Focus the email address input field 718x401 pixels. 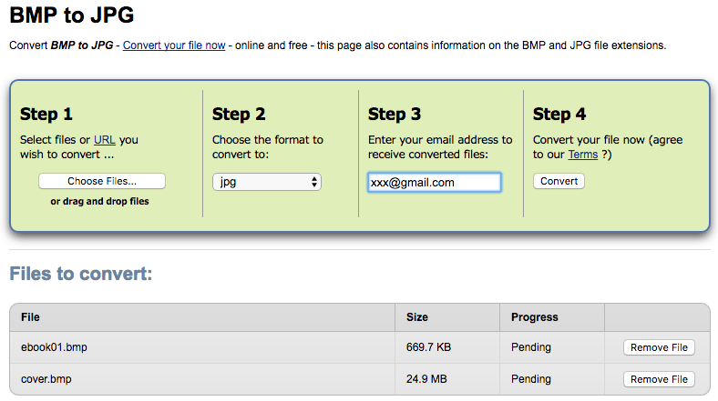(434, 182)
